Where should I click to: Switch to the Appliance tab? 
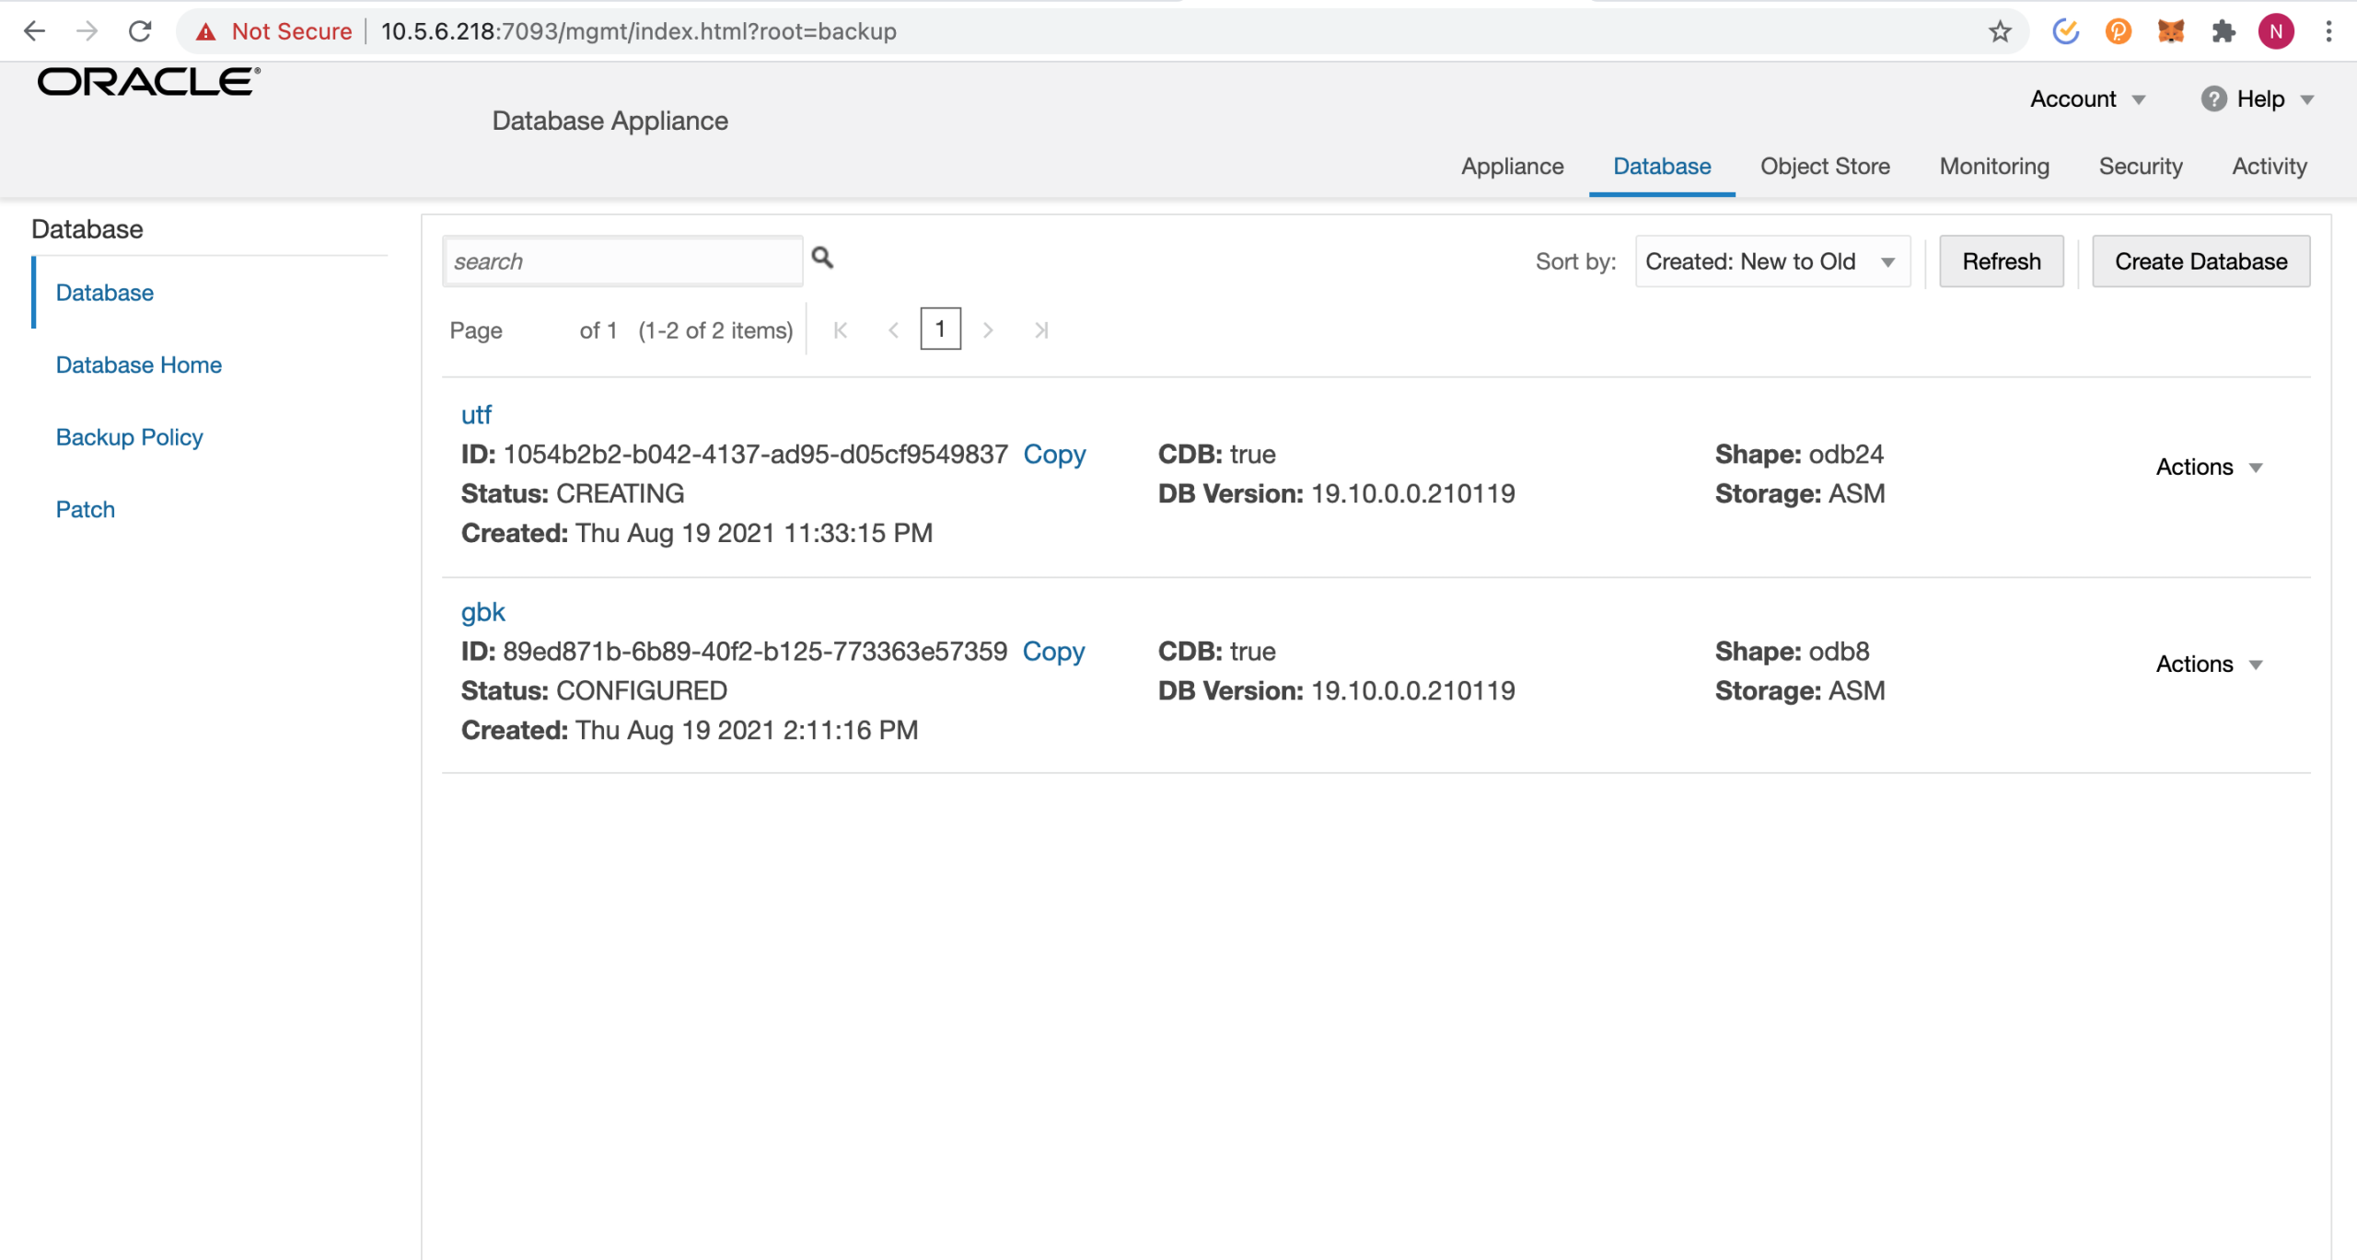(1512, 166)
